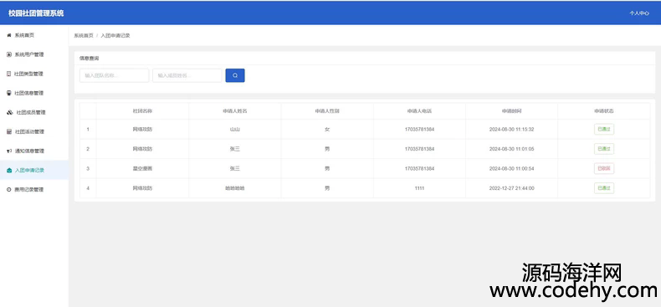Click the 已通过 tag in row four
Image resolution: width=661 pixels, height=307 pixels.
pyautogui.click(x=603, y=188)
